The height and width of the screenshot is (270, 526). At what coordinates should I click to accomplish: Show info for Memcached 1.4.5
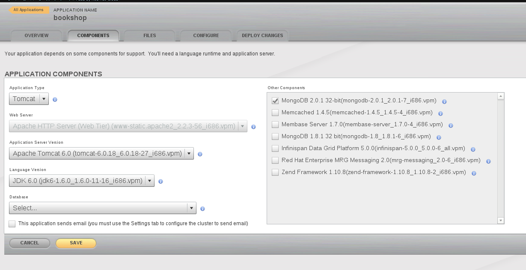tap(440, 113)
